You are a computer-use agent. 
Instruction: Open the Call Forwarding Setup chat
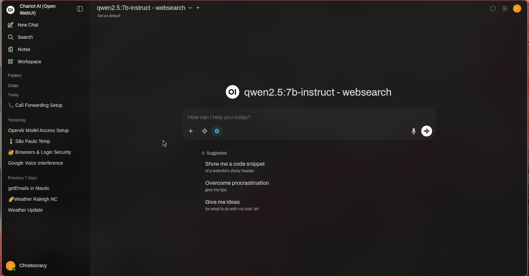(38, 105)
